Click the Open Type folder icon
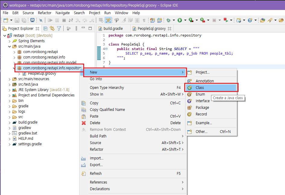285x195 pixels. (x=262, y=20)
